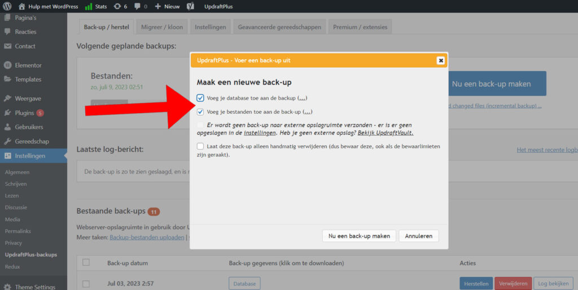Select all backups header checkbox
578x290 pixels.
86,262
